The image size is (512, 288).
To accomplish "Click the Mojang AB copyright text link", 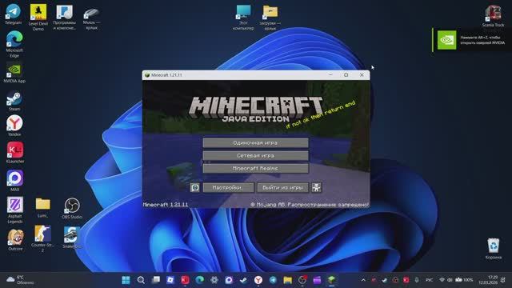I will click(x=310, y=205).
